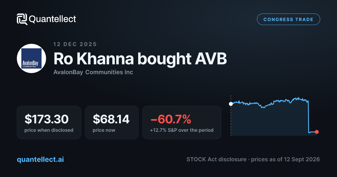Click the Quantellect brand name text

click(53, 19)
